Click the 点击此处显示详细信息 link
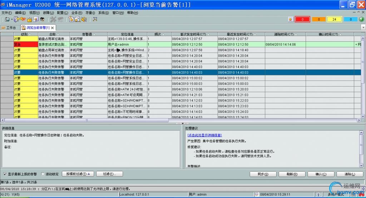The height and width of the screenshot is (198, 366). tap(204, 135)
